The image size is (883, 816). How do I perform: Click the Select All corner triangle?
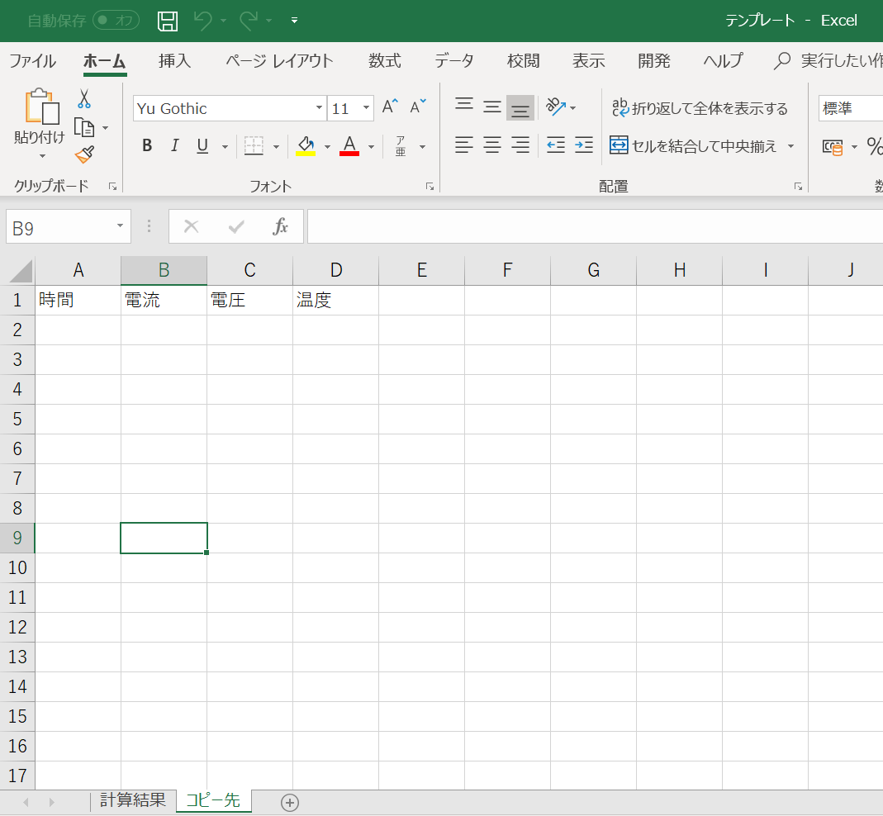[21, 272]
